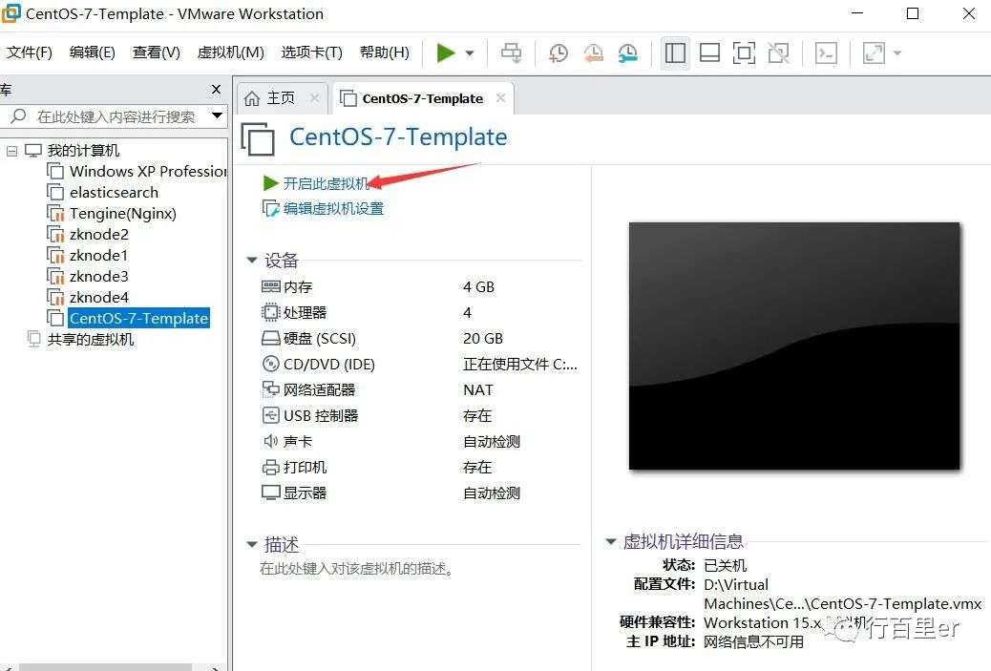Click the stretch guest display icon
The image size is (991, 671).
[875, 53]
